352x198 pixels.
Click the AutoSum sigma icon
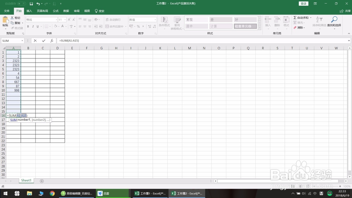(295, 18)
